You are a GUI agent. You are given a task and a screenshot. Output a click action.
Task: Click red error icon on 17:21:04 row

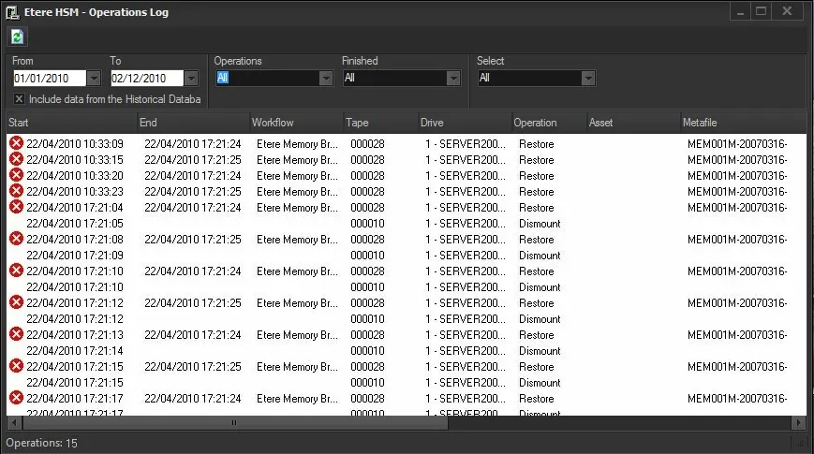click(16, 207)
